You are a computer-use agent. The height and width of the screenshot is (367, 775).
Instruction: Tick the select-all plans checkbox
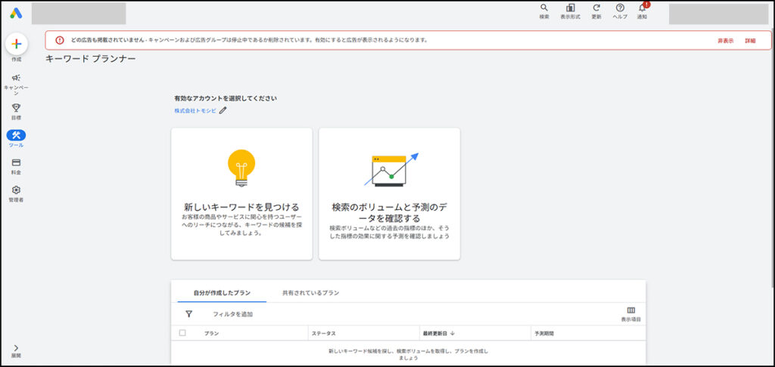point(182,333)
